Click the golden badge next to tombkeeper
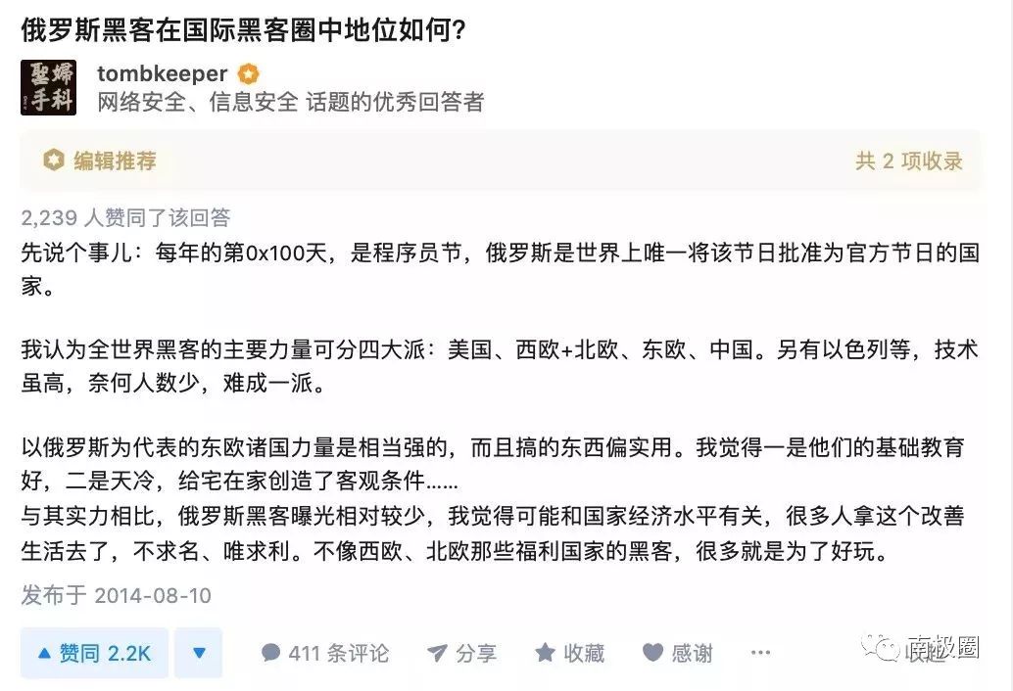The height and width of the screenshot is (691, 1013). pos(248,72)
